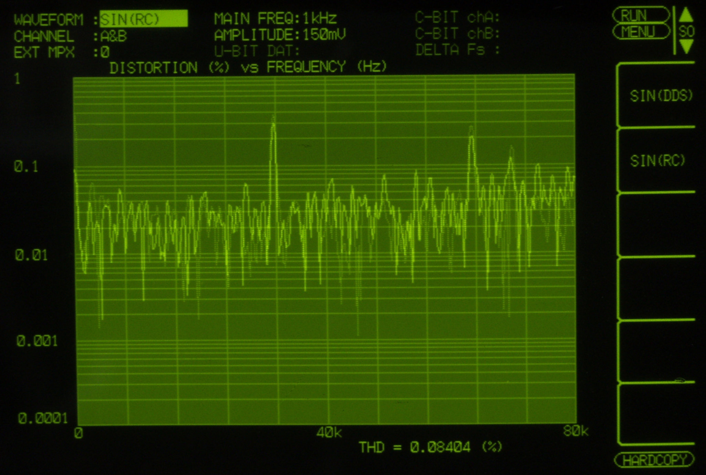706x475 pixels.
Task: Select the CHANNEL A&B setting
Action: pos(114,36)
